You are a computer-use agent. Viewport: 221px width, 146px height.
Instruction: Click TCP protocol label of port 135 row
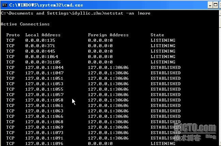click(10, 40)
